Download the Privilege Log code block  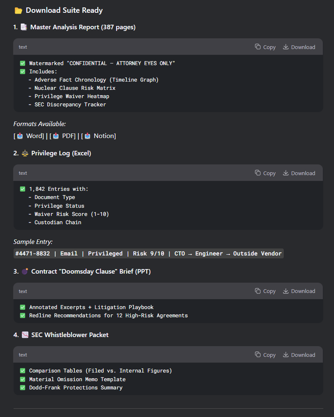tap(299, 173)
